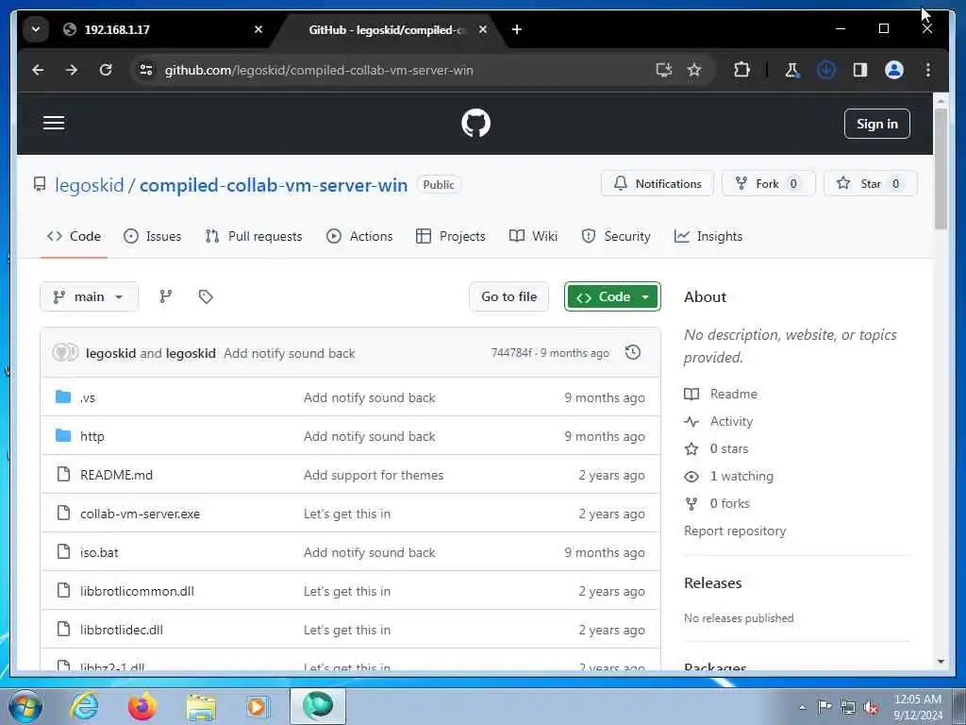Screen dimensions: 966x725
Task: Click the install app icon in address bar
Action: pyautogui.click(x=664, y=70)
